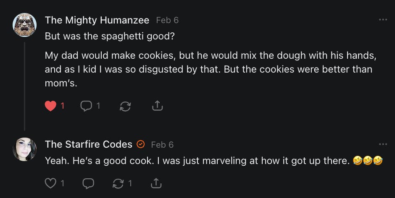Open The Starfire Codes profile avatar
Screen dimensions: 395x198
click(25, 149)
